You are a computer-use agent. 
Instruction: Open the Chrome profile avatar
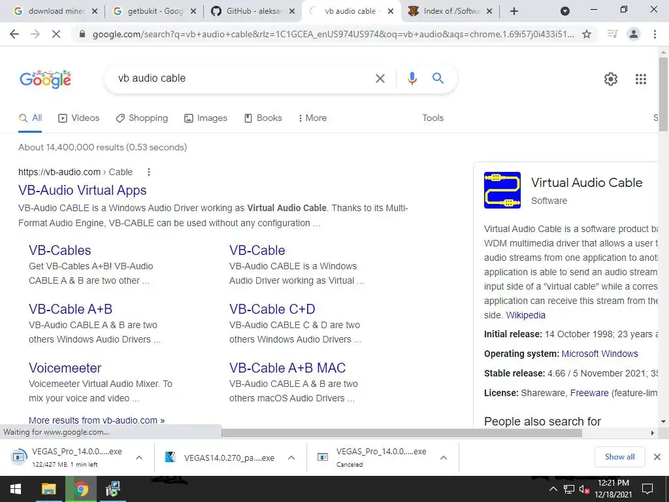[634, 34]
